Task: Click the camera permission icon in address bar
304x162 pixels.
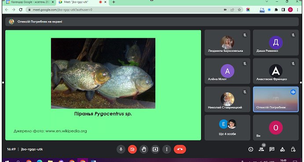Action: click(225, 10)
